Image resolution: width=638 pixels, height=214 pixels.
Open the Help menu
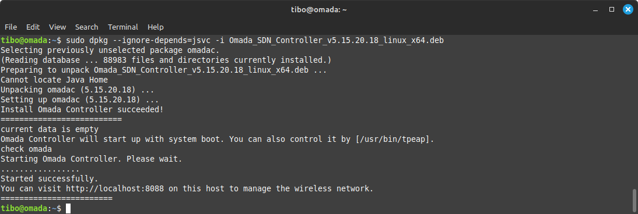(156, 27)
